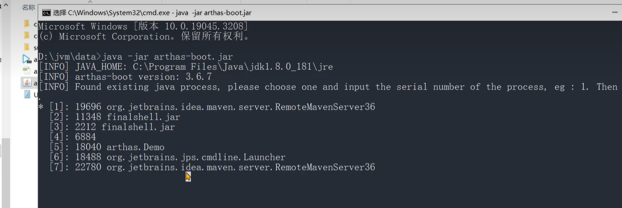Viewport: 622px width, 208px height.
Task: Click process [4]: 6884 line
Action: tap(73, 137)
